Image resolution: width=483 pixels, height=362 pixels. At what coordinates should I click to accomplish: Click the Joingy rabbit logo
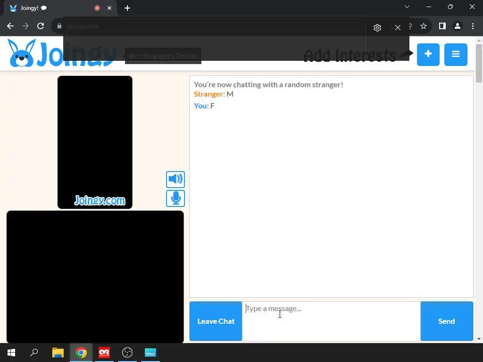[21, 53]
